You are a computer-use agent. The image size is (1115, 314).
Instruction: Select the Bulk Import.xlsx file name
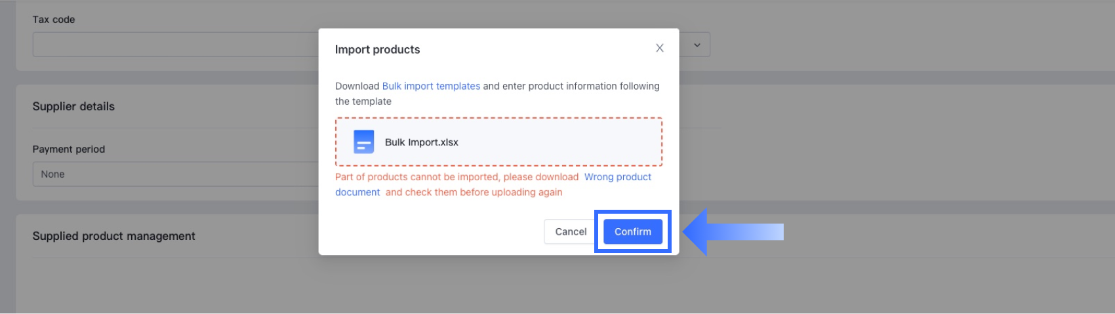[x=421, y=142]
